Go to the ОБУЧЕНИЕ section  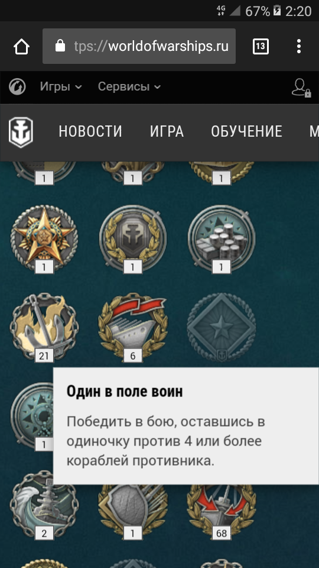pyautogui.click(x=247, y=131)
